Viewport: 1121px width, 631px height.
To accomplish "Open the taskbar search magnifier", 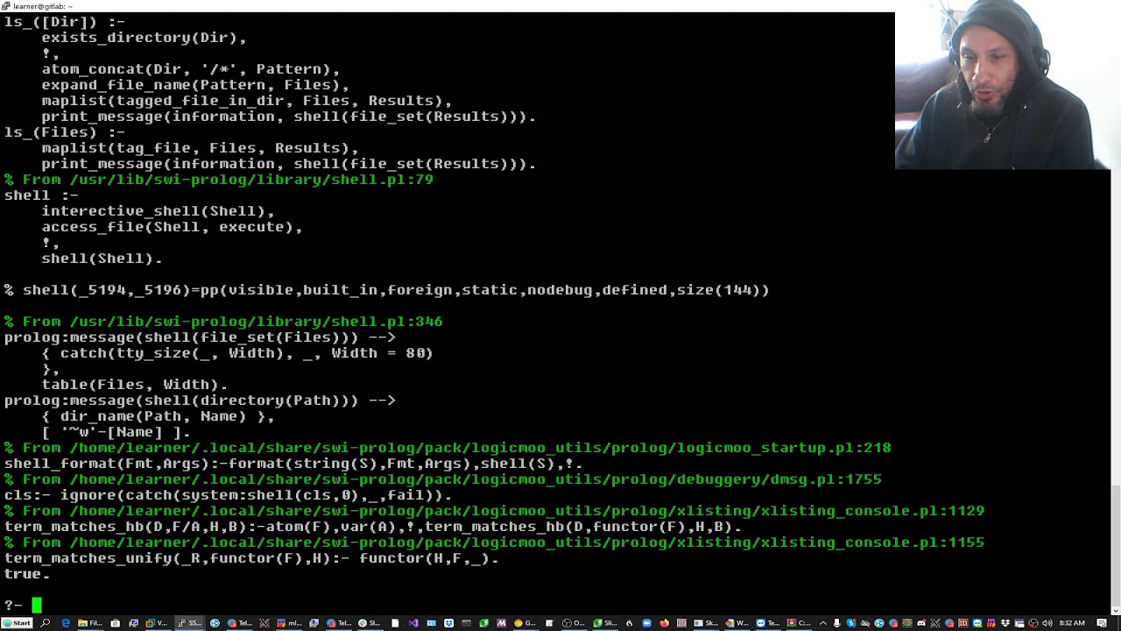I will coord(45,623).
